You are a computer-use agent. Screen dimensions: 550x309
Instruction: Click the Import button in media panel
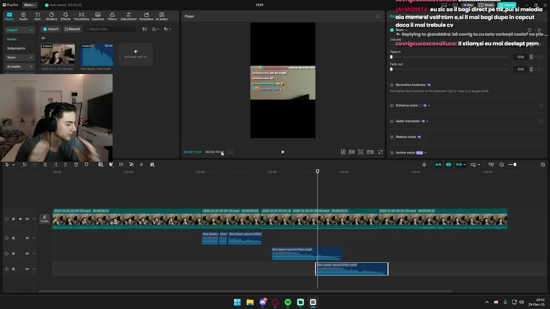(x=51, y=29)
